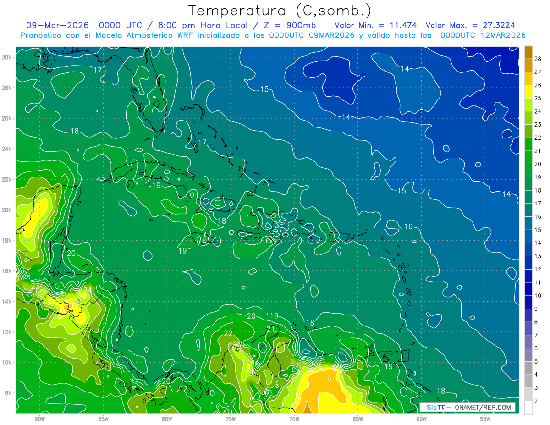
Task: Click the 55W longitude axis label
Action: tap(485, 419)
